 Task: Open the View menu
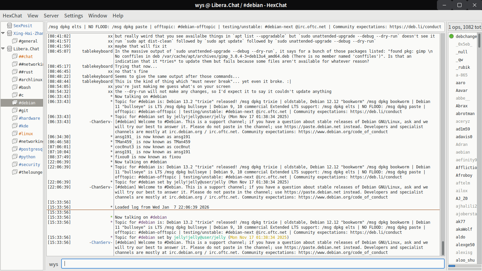coord(33,15)
